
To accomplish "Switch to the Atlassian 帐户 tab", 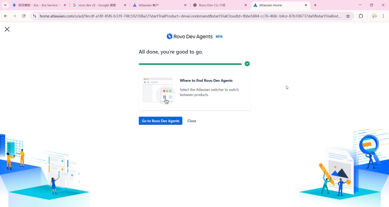I will pyautogui.click(x=160, y=5).
